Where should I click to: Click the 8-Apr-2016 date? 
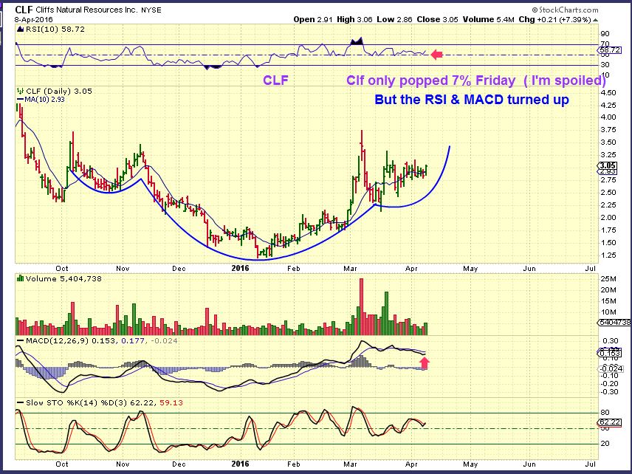pos(32,19)
